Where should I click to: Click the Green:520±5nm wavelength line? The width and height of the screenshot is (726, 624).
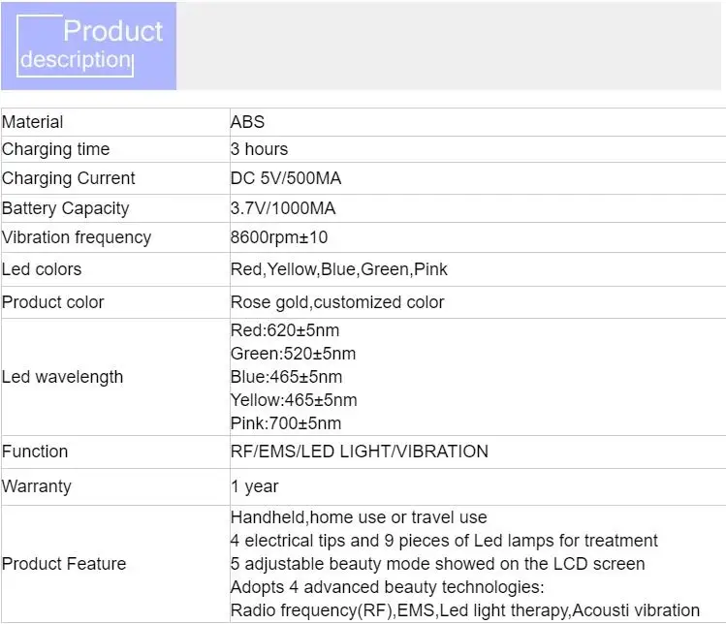(293, 354)
